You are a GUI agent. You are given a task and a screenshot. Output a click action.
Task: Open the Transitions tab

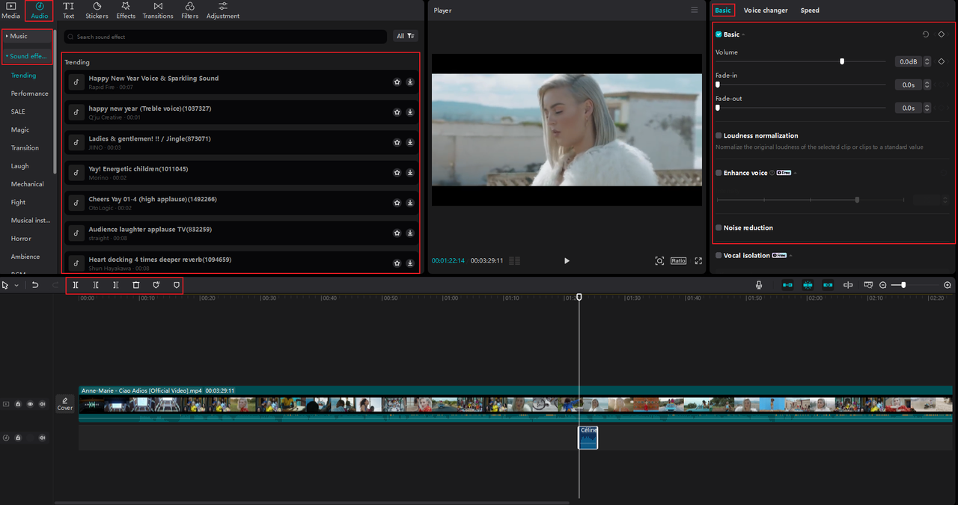pyautogui.click(x=158, y=10)
